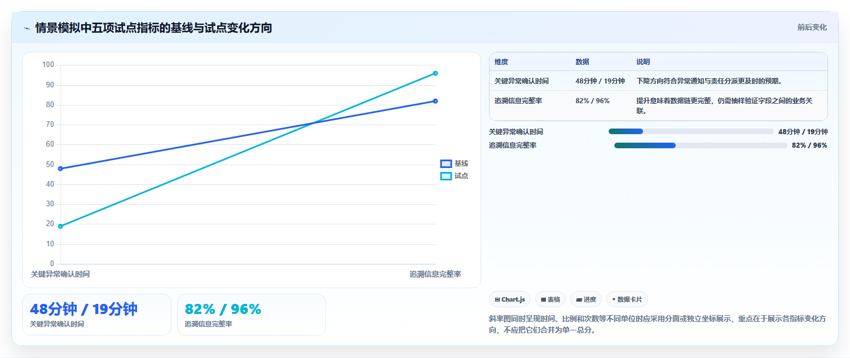Image resolution: width=850 pixels, height=358 pixels.
Task: Click the 82% / 96% data card
Action: [x=252, y=315]
